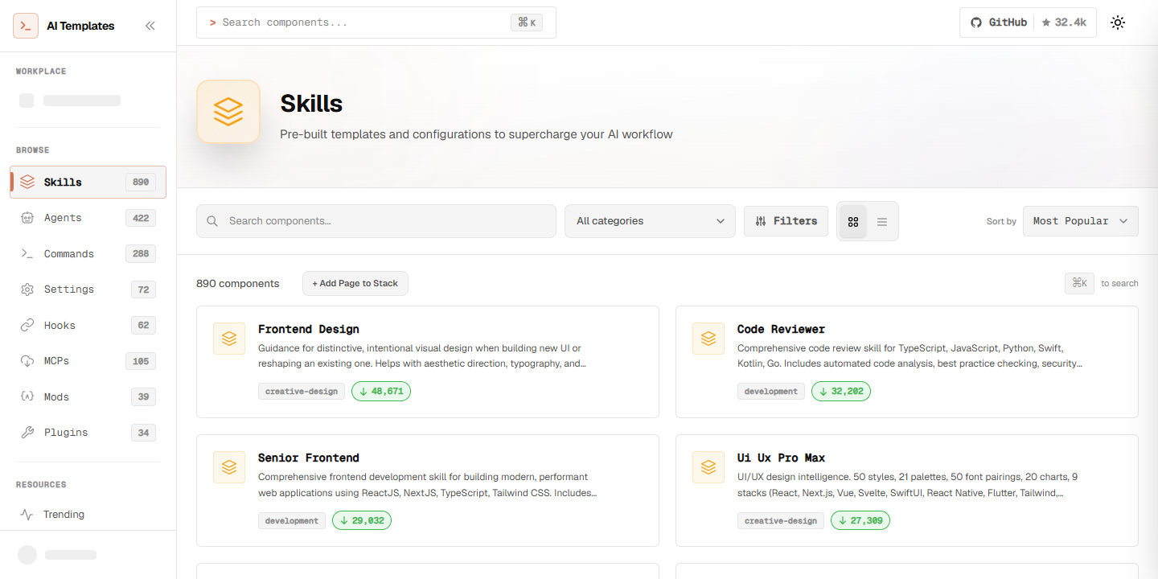Click the large Skills layers icon in header

click(228, 112)
